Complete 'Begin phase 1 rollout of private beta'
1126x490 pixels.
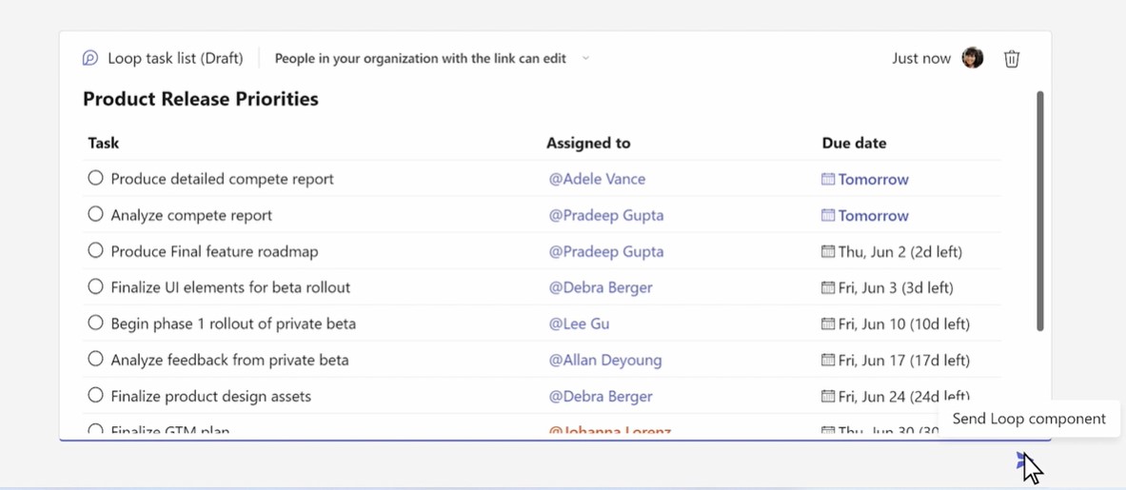[x=95, y=323]
